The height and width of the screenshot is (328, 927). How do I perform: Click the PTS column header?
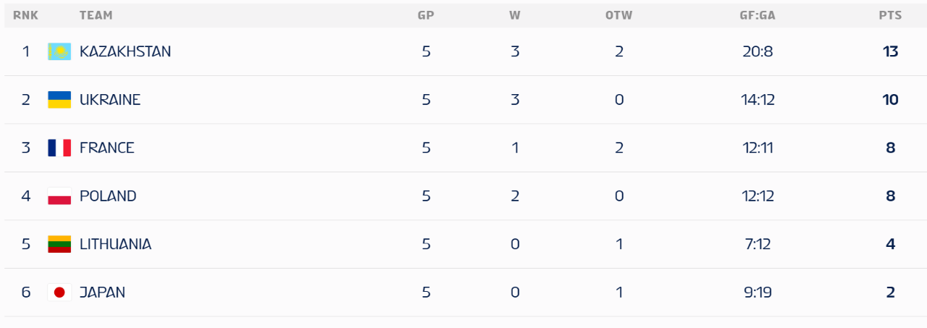(890, 15)
